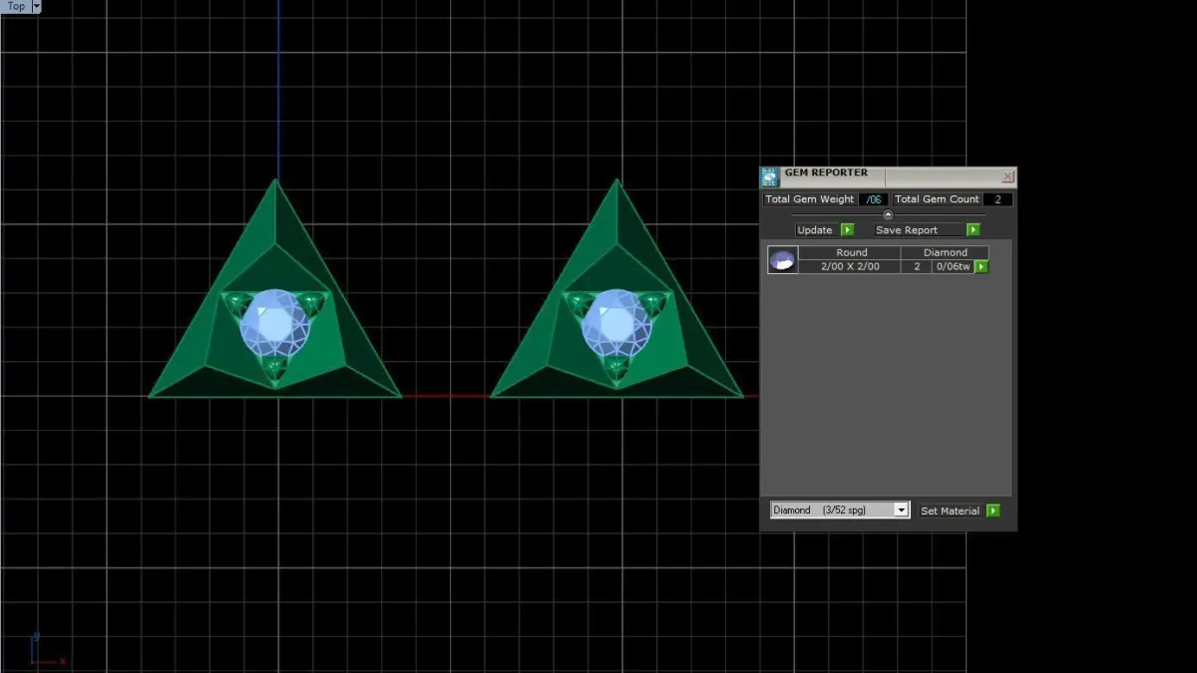This screenshot has height=673, width=1197.
Task: Click the Total Gem Weight label
Action: point(809,199)
